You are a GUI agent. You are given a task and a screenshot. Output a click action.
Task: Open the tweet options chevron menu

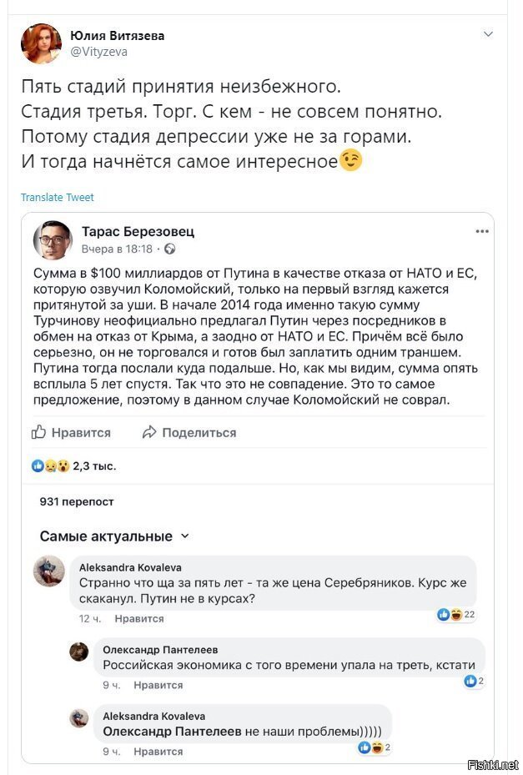pos(488,34)
